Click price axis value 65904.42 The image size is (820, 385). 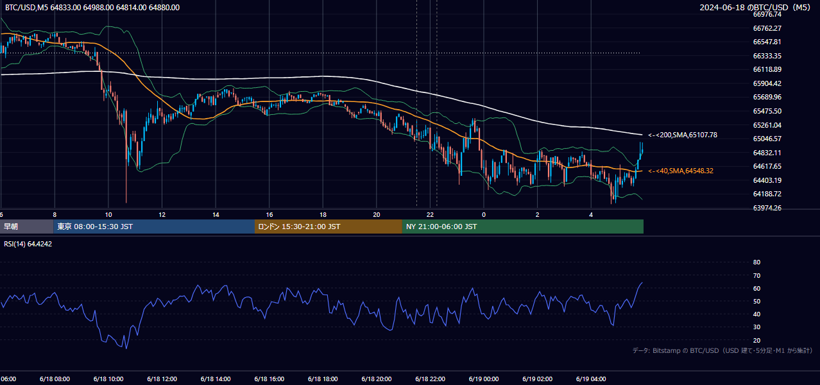(767, 83)
